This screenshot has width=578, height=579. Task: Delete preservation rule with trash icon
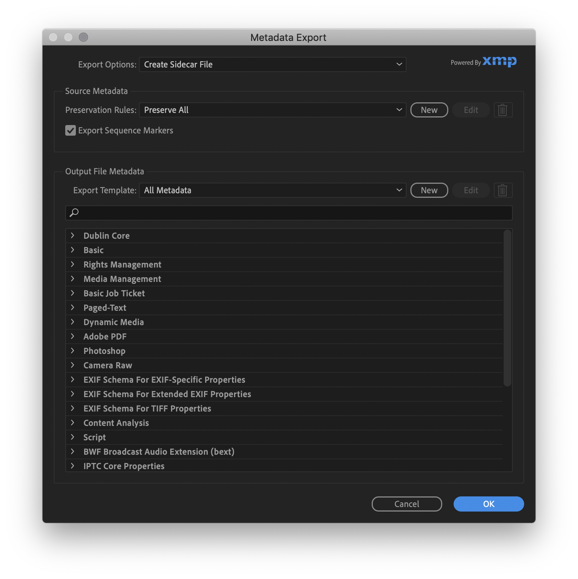point(503,110)
